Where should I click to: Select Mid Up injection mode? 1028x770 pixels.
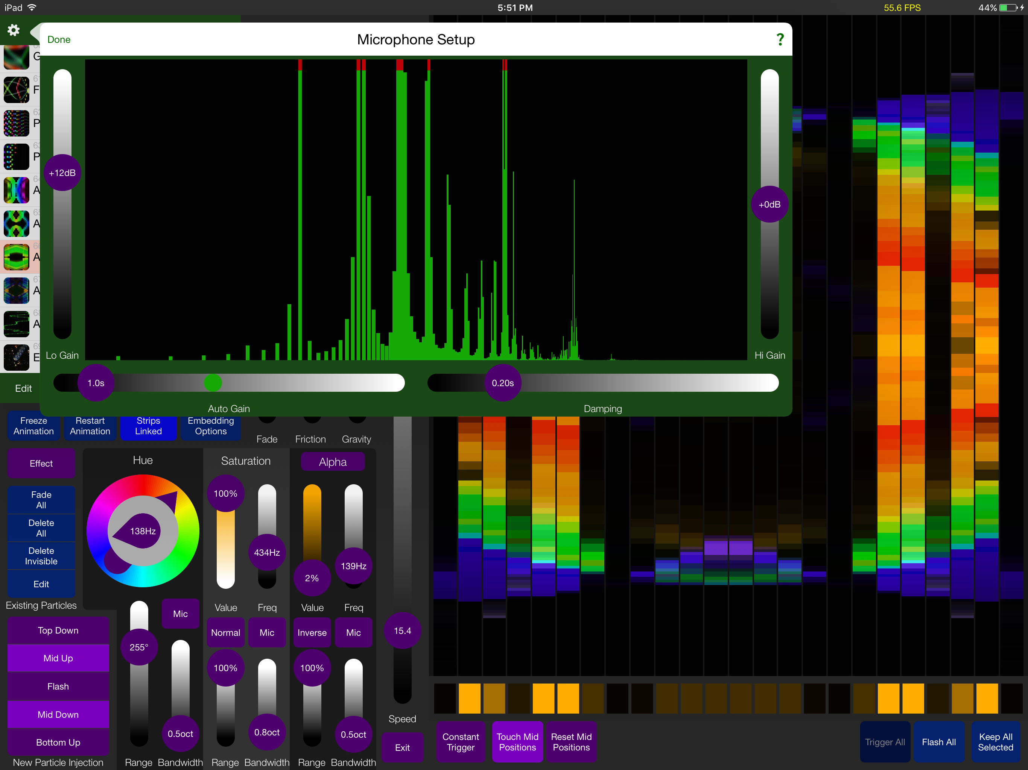[x=58, y=658]
